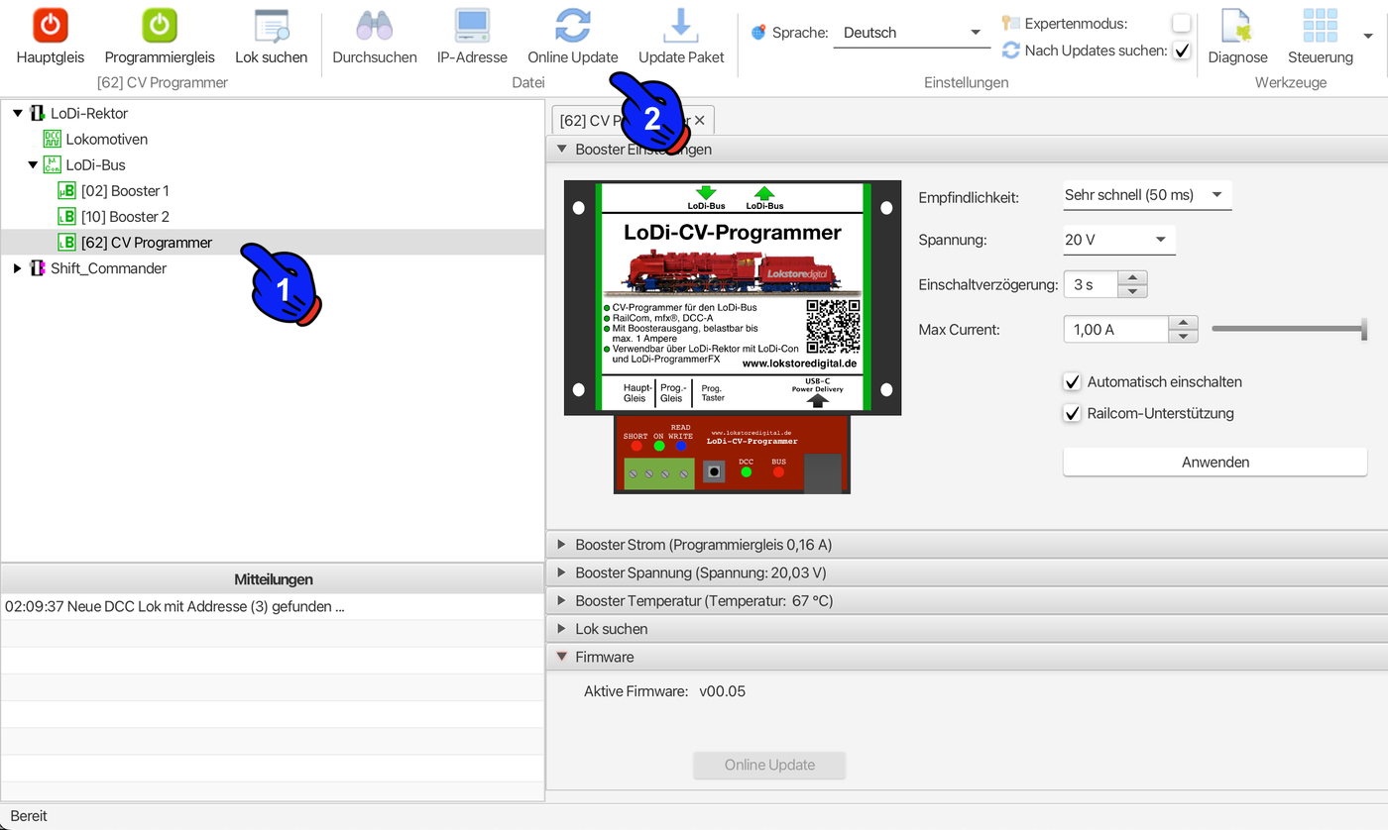Select the Neue DCC Lok message row
1388x830 pixels.
pos(273,606)
